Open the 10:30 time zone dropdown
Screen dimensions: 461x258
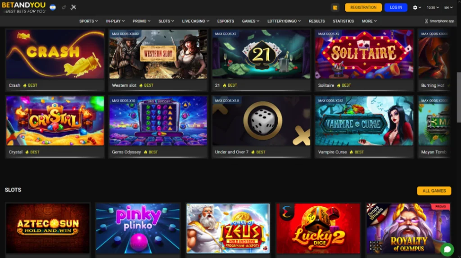[433, 8]
